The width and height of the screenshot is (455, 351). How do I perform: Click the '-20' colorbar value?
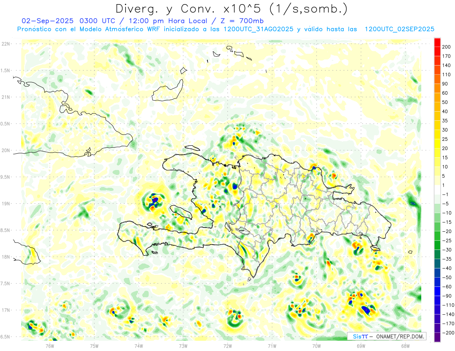(447, 231)
